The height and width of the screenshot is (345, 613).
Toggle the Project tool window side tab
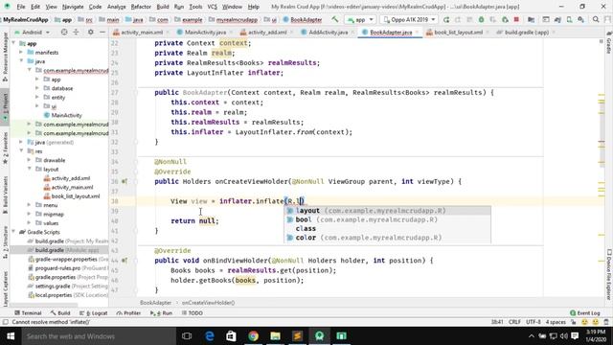[5, 106]
